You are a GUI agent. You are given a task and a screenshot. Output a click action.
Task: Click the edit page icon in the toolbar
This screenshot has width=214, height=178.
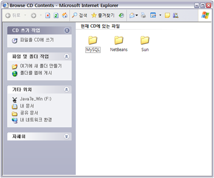tap(153, 15)
